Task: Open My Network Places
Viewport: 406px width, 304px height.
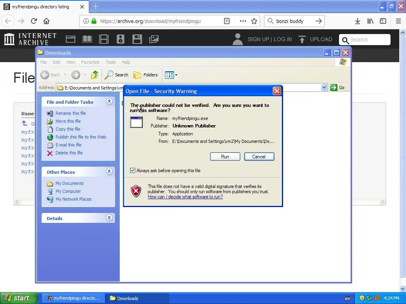Action: [x=73, y=199]
